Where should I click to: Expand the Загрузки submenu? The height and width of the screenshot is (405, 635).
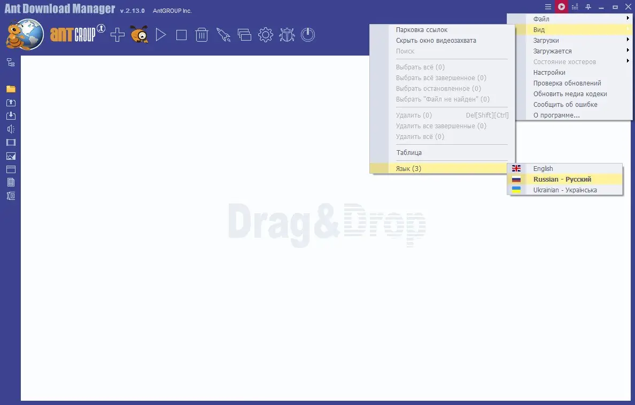click(570, 40)
